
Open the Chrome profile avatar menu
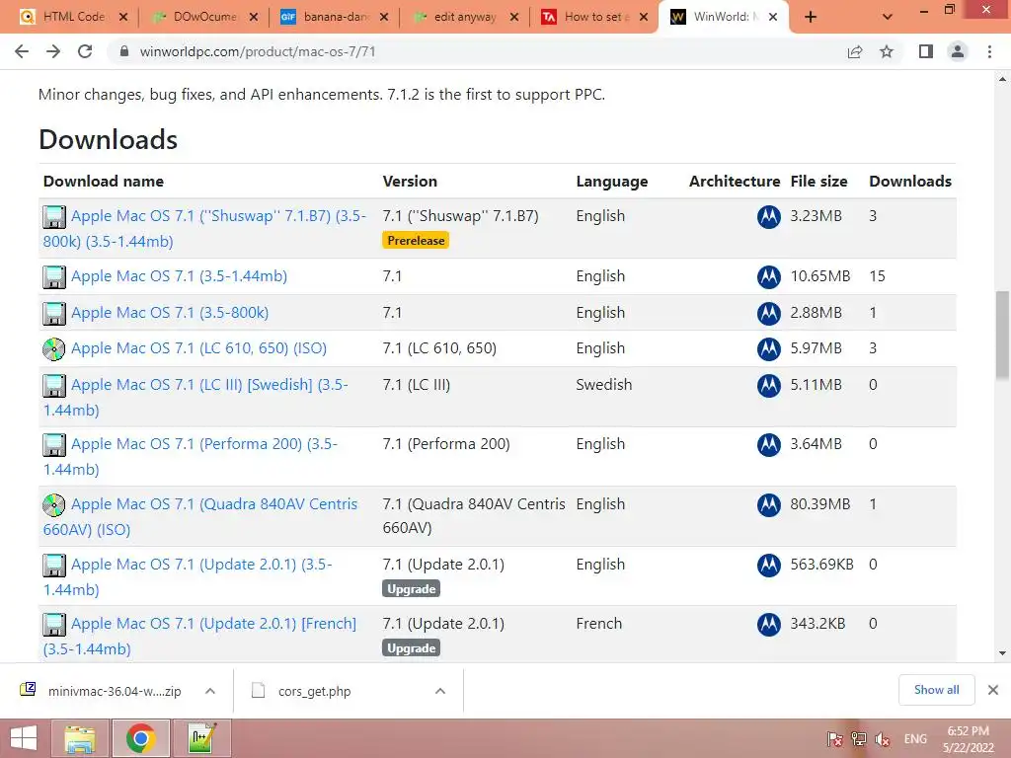958,51
